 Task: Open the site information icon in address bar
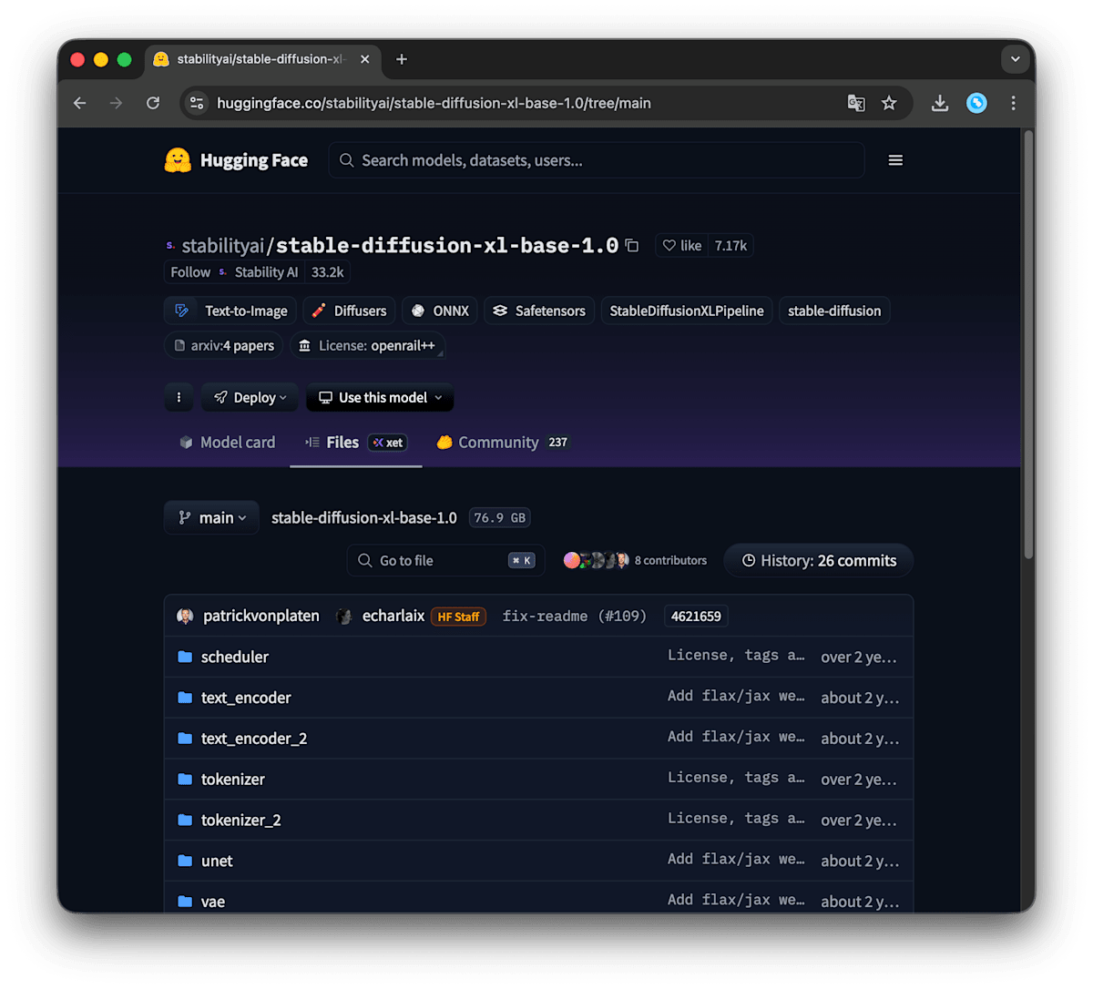[197, 103]
